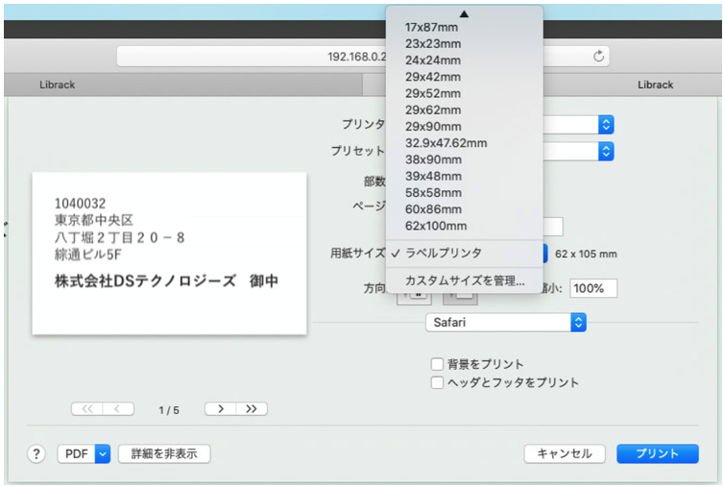Click the label print preview thumbnail
723x487 pixels.
pos(169,254)
